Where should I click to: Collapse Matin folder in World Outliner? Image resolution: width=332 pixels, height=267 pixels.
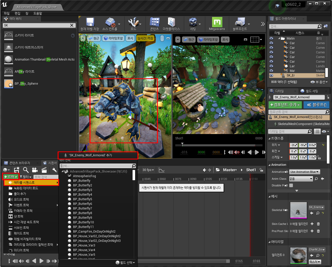pyautogui.click(x=279, y=38)
